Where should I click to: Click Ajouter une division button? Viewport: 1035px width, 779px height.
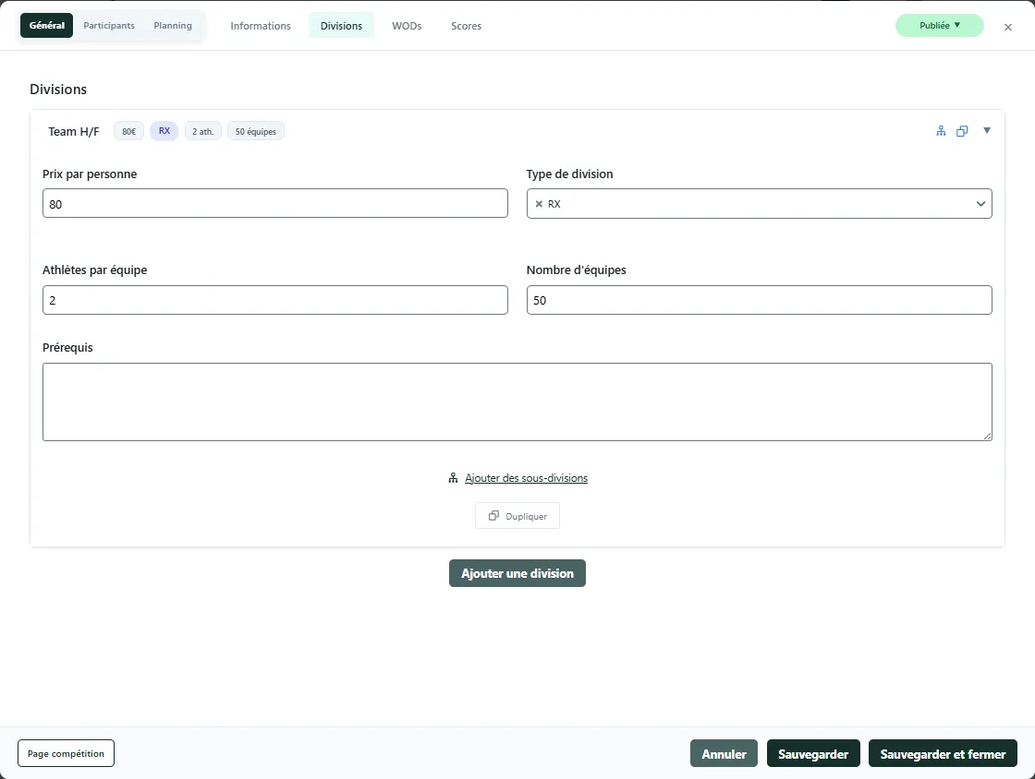[517, 573]
